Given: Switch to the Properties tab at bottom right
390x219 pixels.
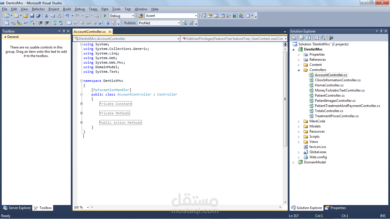Looking at the screenshot, I should (335, 208).
